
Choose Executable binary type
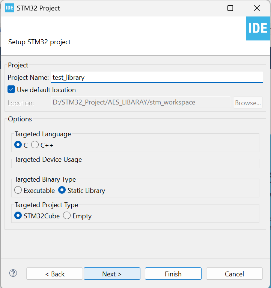pyautogui.click(x=18, y=190)
